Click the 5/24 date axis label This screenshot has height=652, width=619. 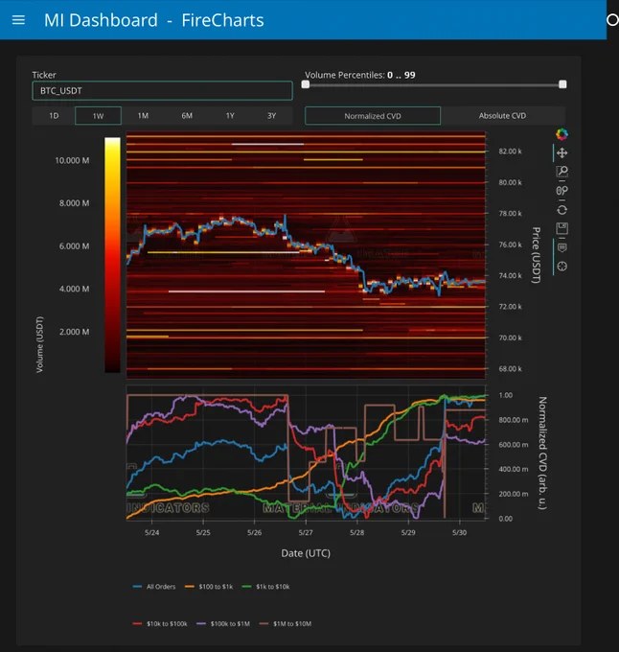coord(151,532)
